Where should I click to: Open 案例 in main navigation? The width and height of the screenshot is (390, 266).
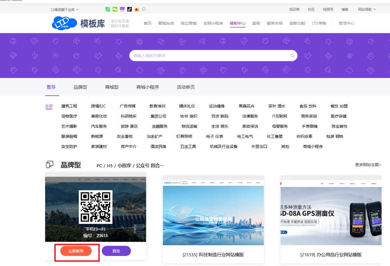[x=256, y=23]
